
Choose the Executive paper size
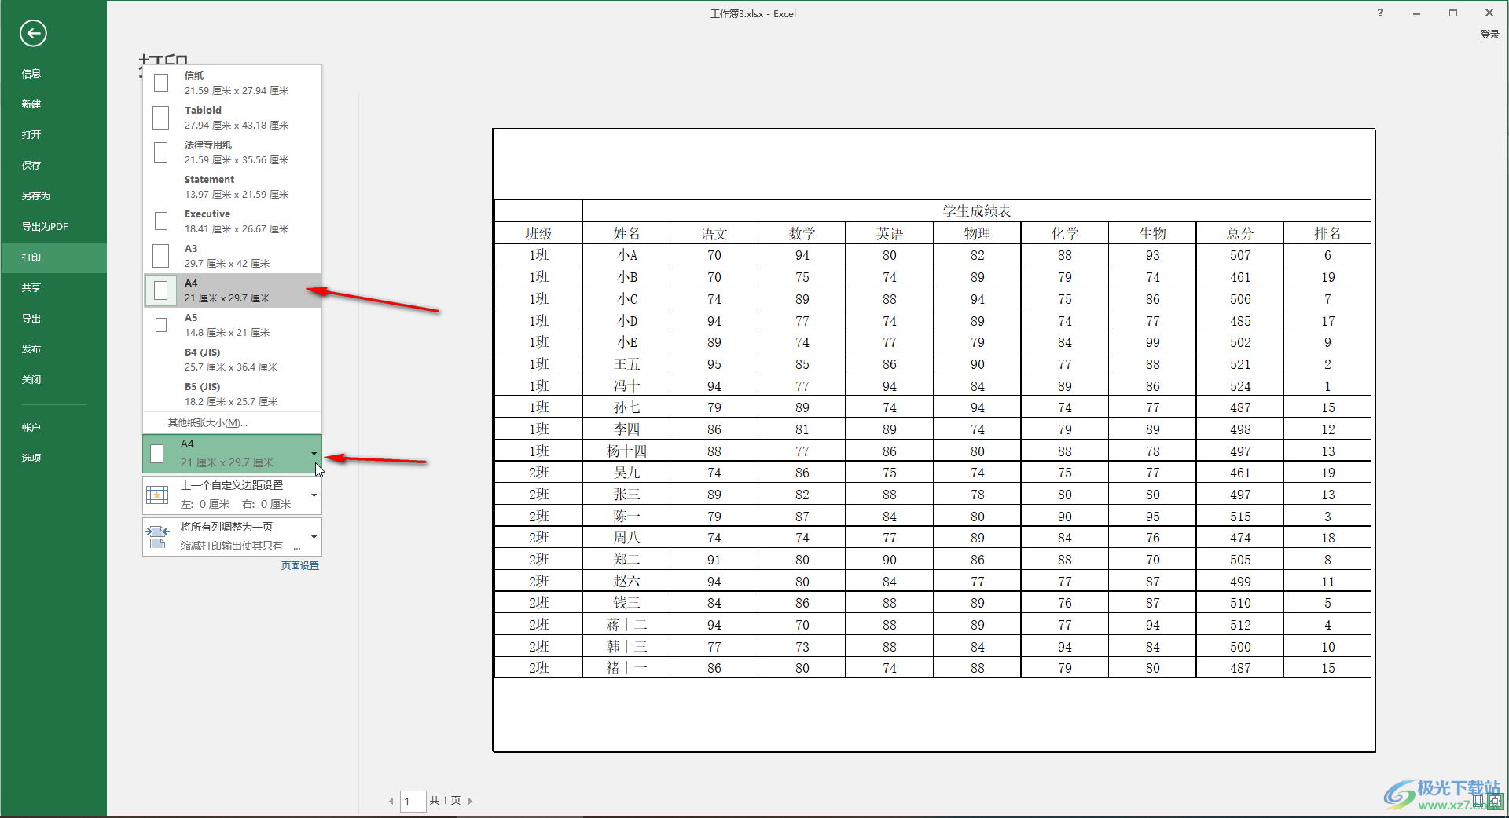click(x=232, y=221)
